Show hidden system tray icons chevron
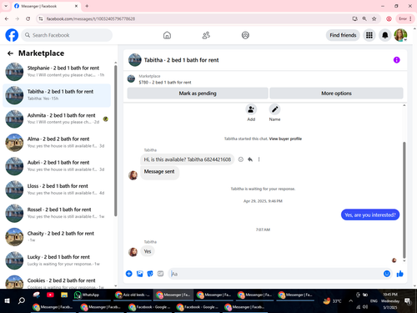The width and height of the screenshot is (417, 313). (x=350, y=300)
